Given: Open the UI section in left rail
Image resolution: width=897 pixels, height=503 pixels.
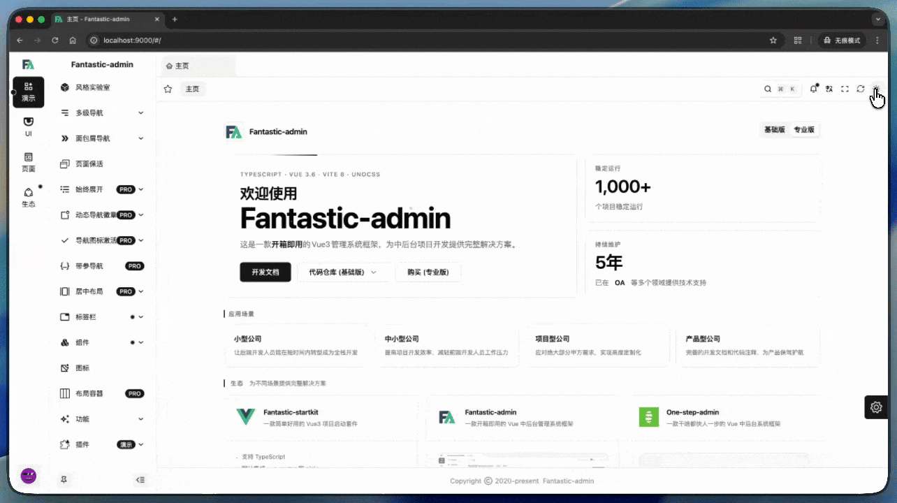Looking at the screenshot, I should click(x=29, y=126).
